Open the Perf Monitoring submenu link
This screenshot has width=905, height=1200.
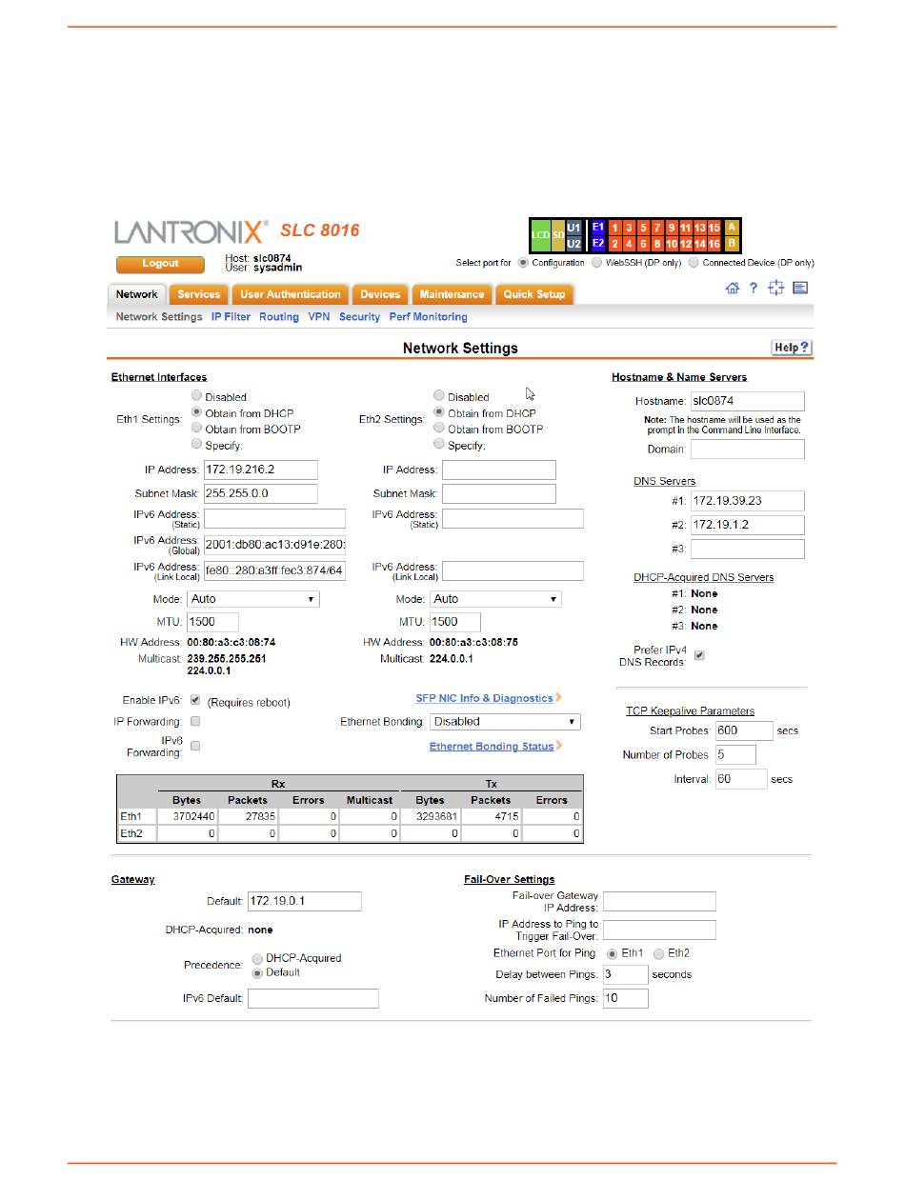pyautogui.click(x=428, y=317)
